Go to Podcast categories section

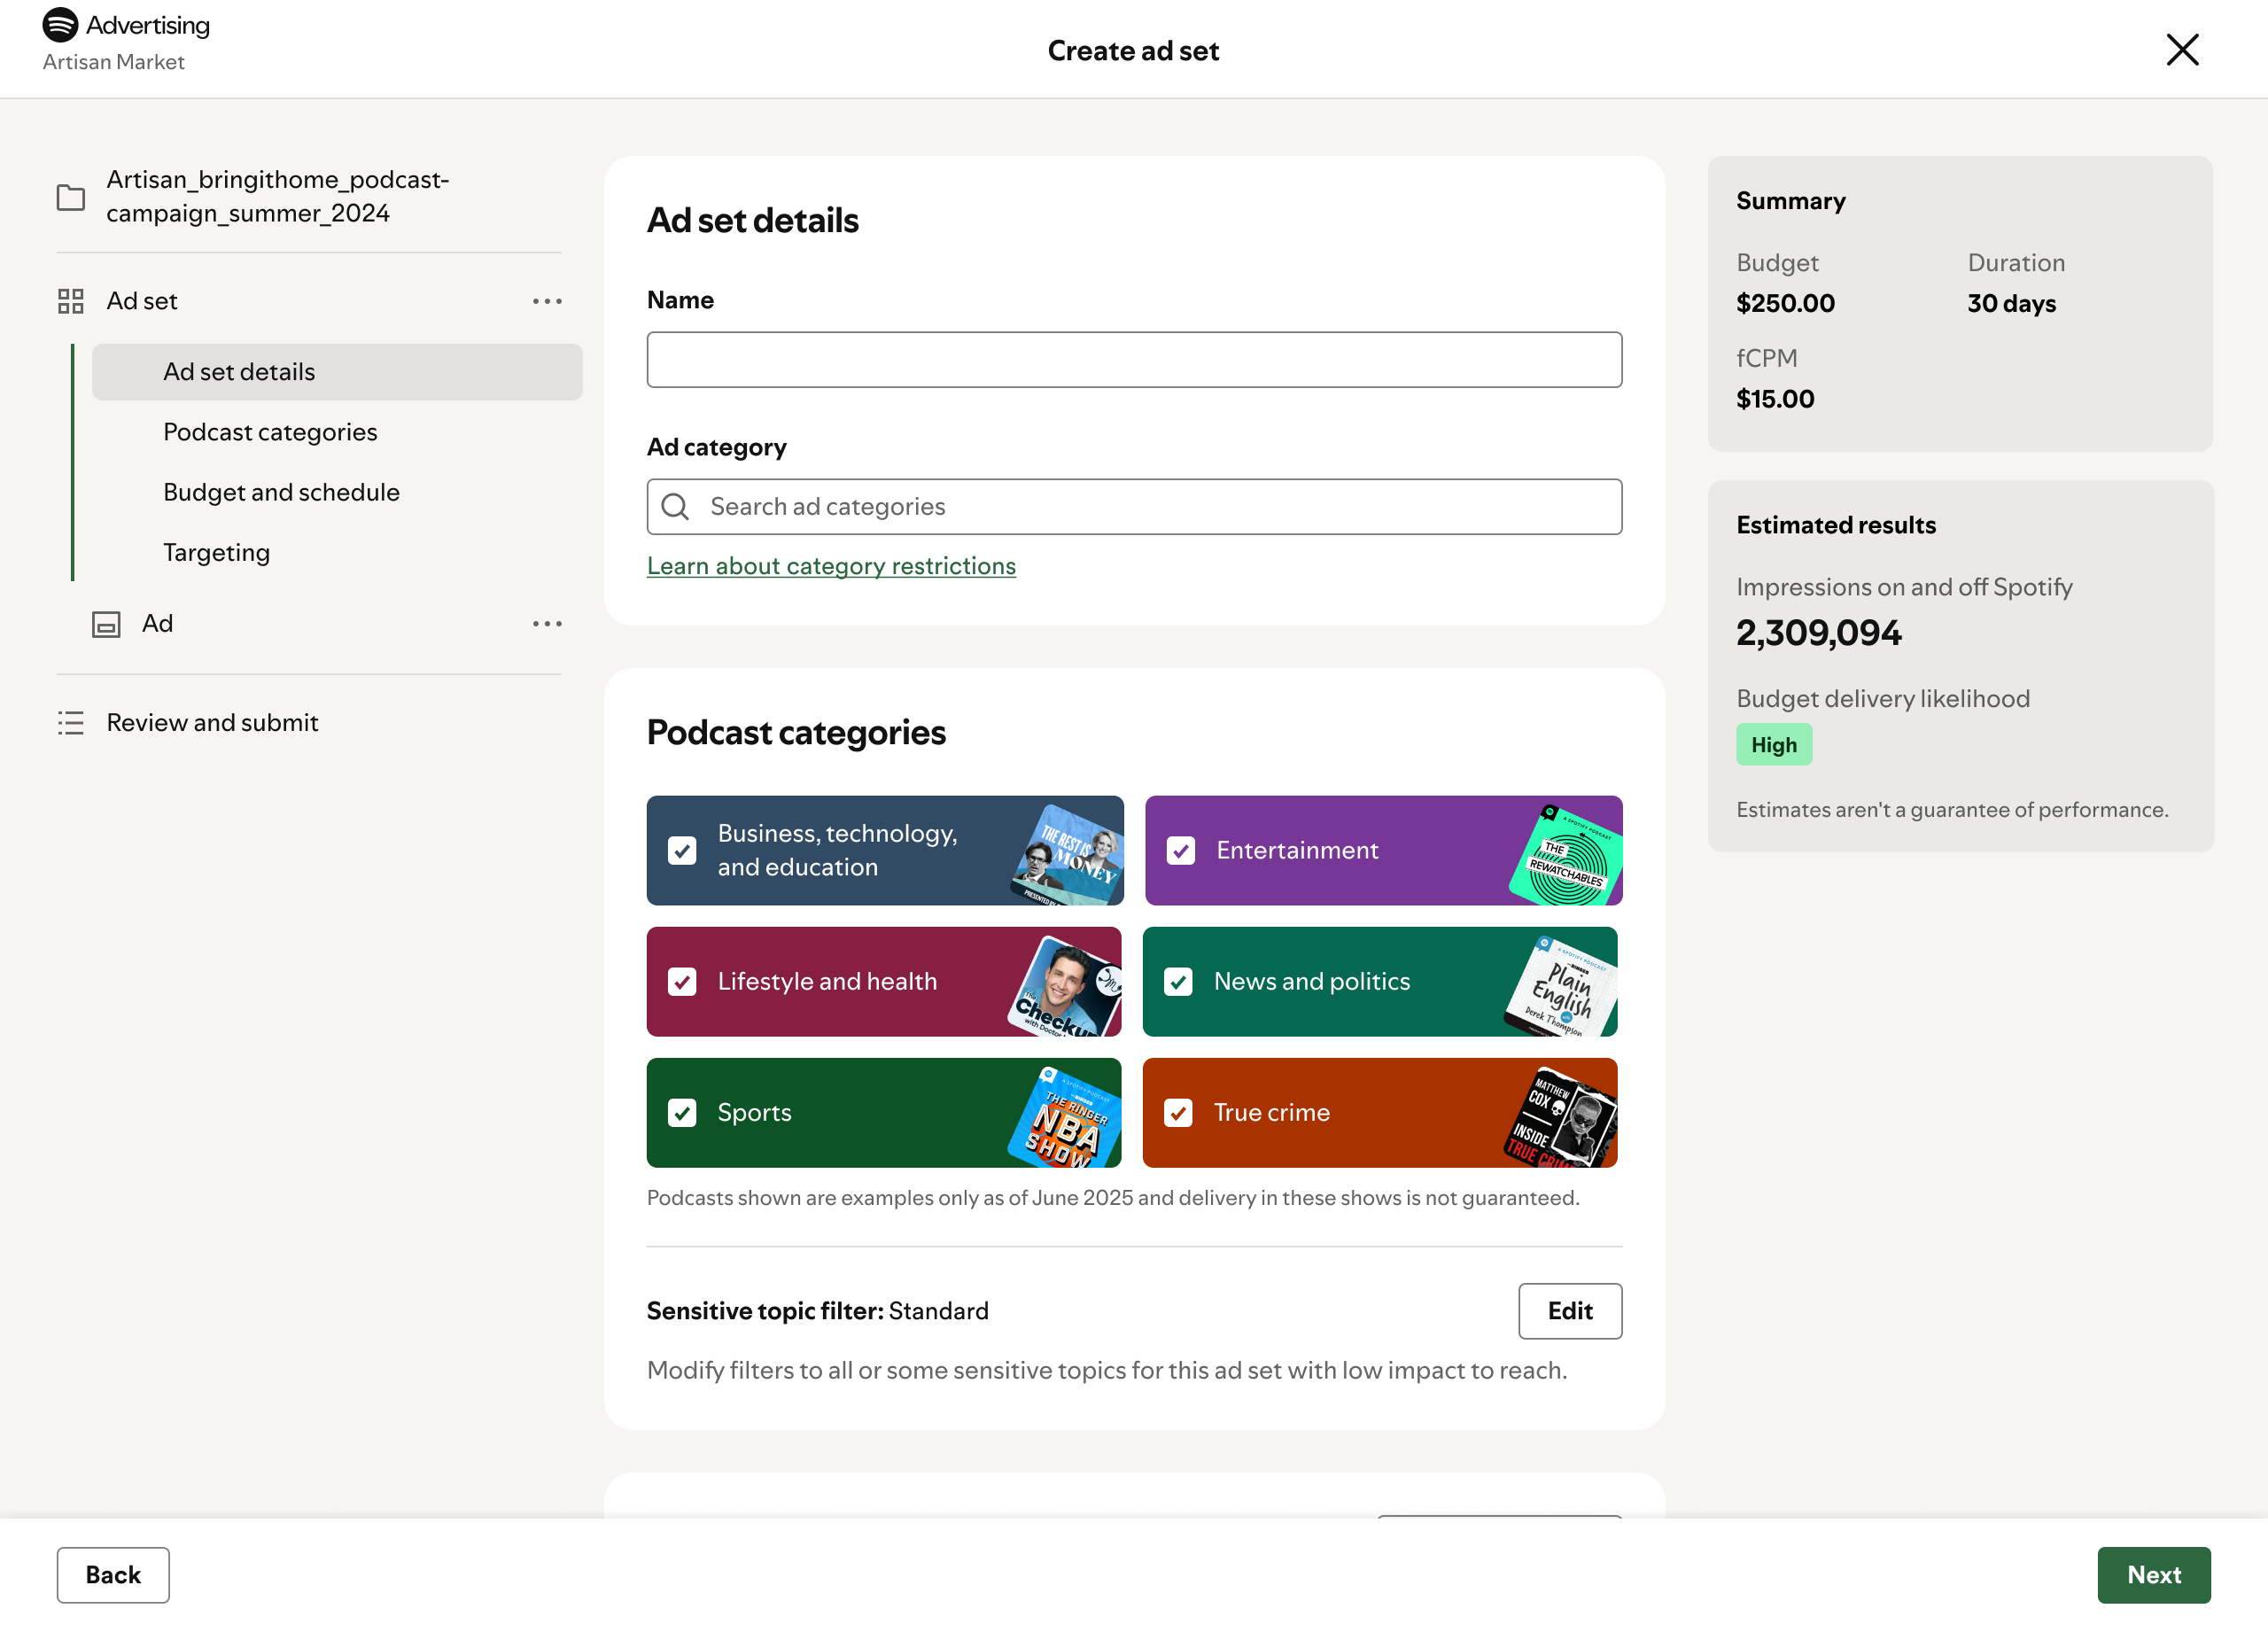[270, 432]
